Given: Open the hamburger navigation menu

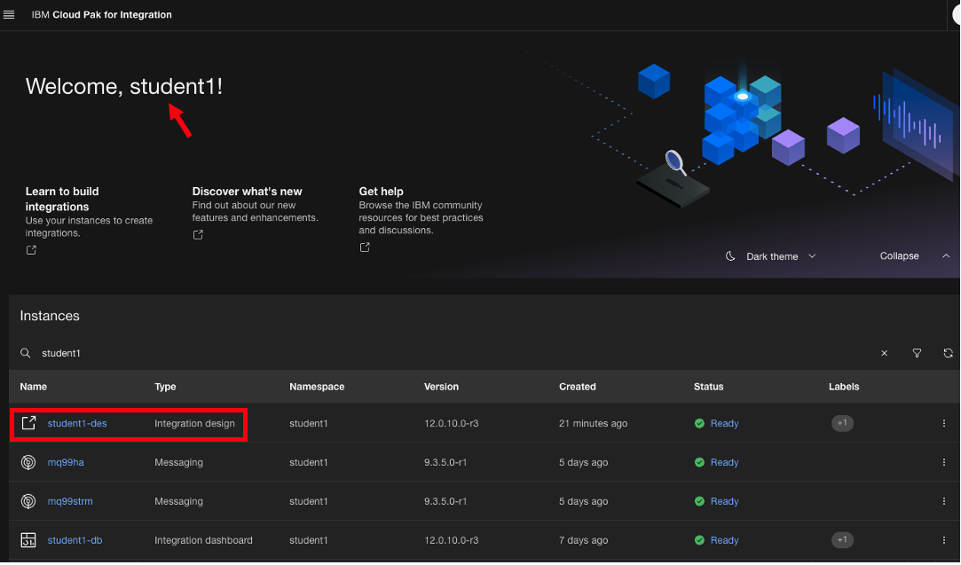Looking at the screenshot, I should tap(10, 15).
